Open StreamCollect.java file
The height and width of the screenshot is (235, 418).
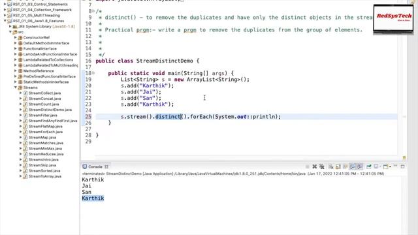[x=44, y=93]
